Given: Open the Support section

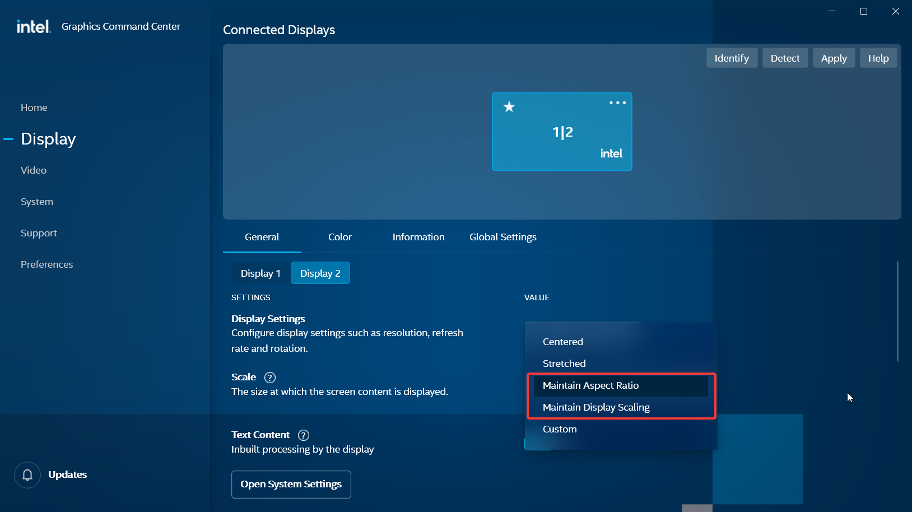Looking at the screenshot, I should click(39, 233).
